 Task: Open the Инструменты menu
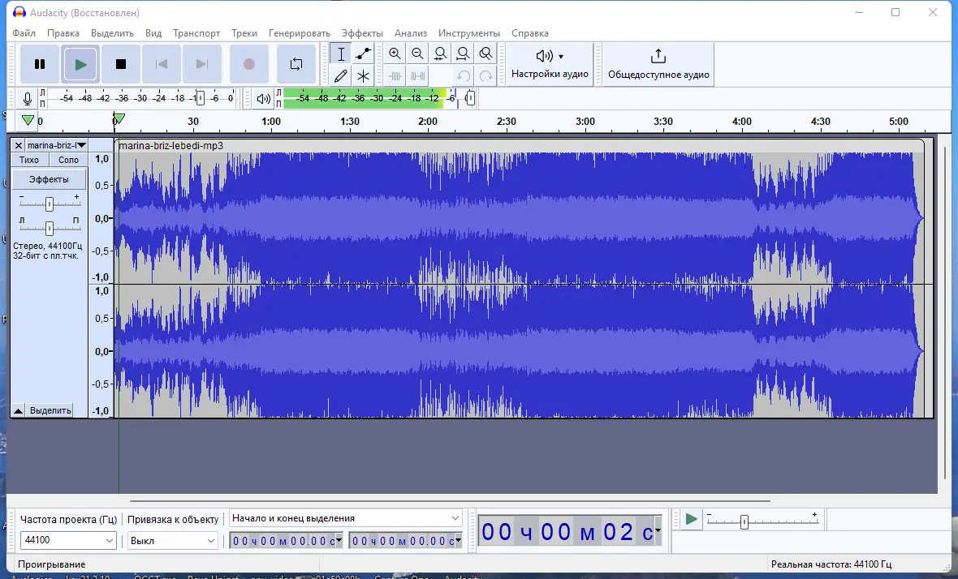(x=469, y=33)
